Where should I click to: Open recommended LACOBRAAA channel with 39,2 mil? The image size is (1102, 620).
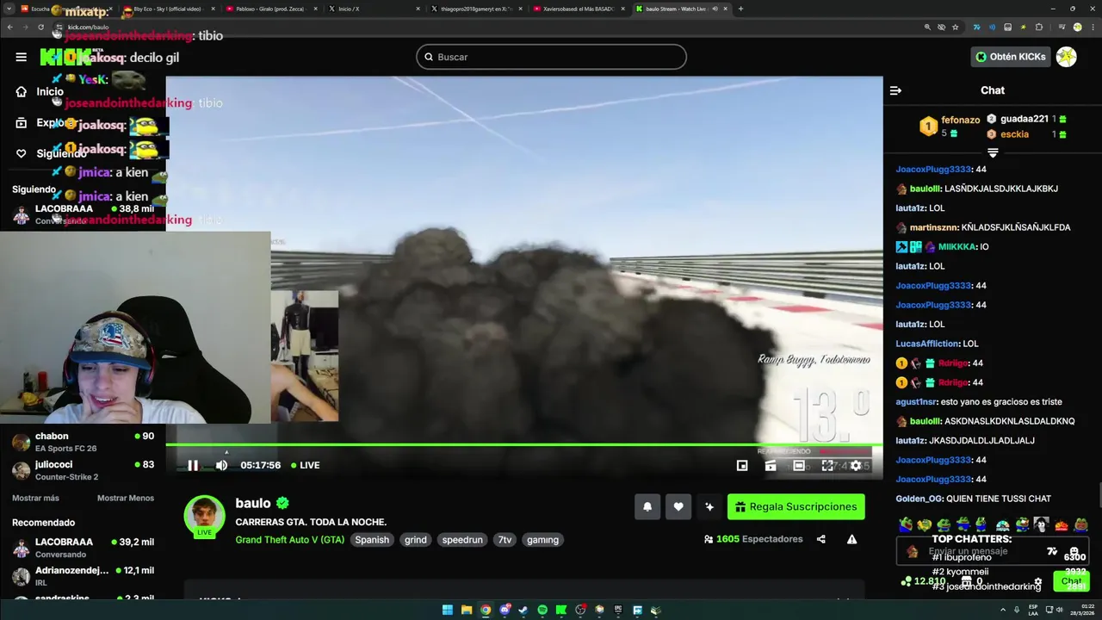click(83, 548)
